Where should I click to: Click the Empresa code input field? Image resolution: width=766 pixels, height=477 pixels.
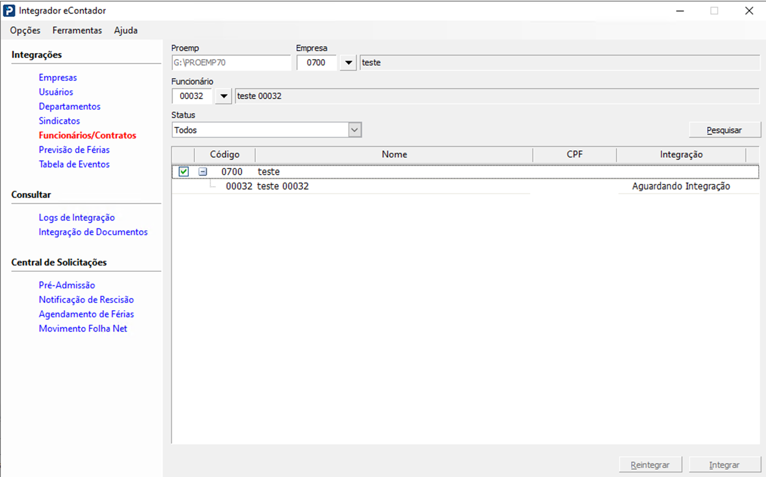[x=316, y=63]
